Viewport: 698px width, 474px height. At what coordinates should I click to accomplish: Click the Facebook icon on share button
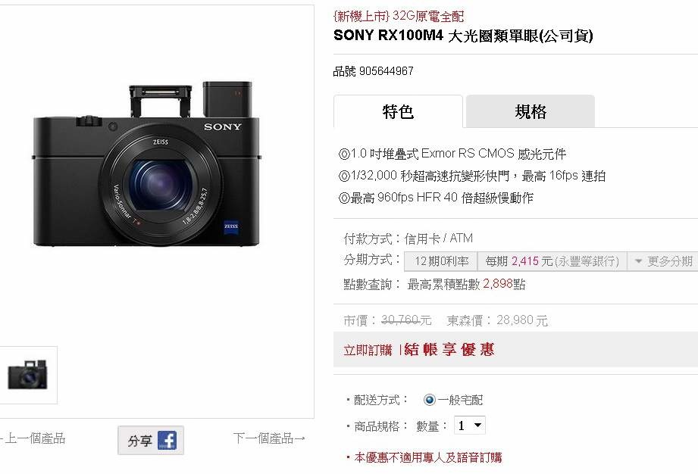tap(167, 441)
